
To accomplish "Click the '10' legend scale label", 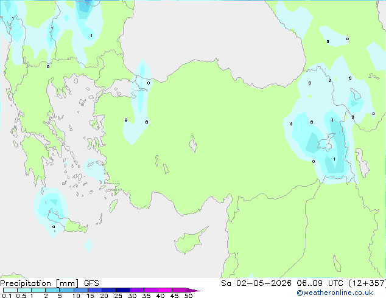I will click(x=76, y=296).
